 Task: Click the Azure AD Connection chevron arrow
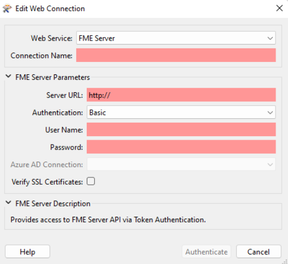(x=270, y=164)
